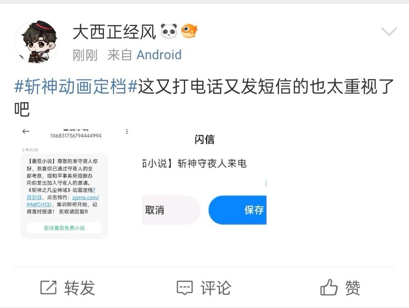Click the back arrow in SMS screenshot
Image resolution: width=409 pixels, height=308 pixels.
(x=26, y=132)
